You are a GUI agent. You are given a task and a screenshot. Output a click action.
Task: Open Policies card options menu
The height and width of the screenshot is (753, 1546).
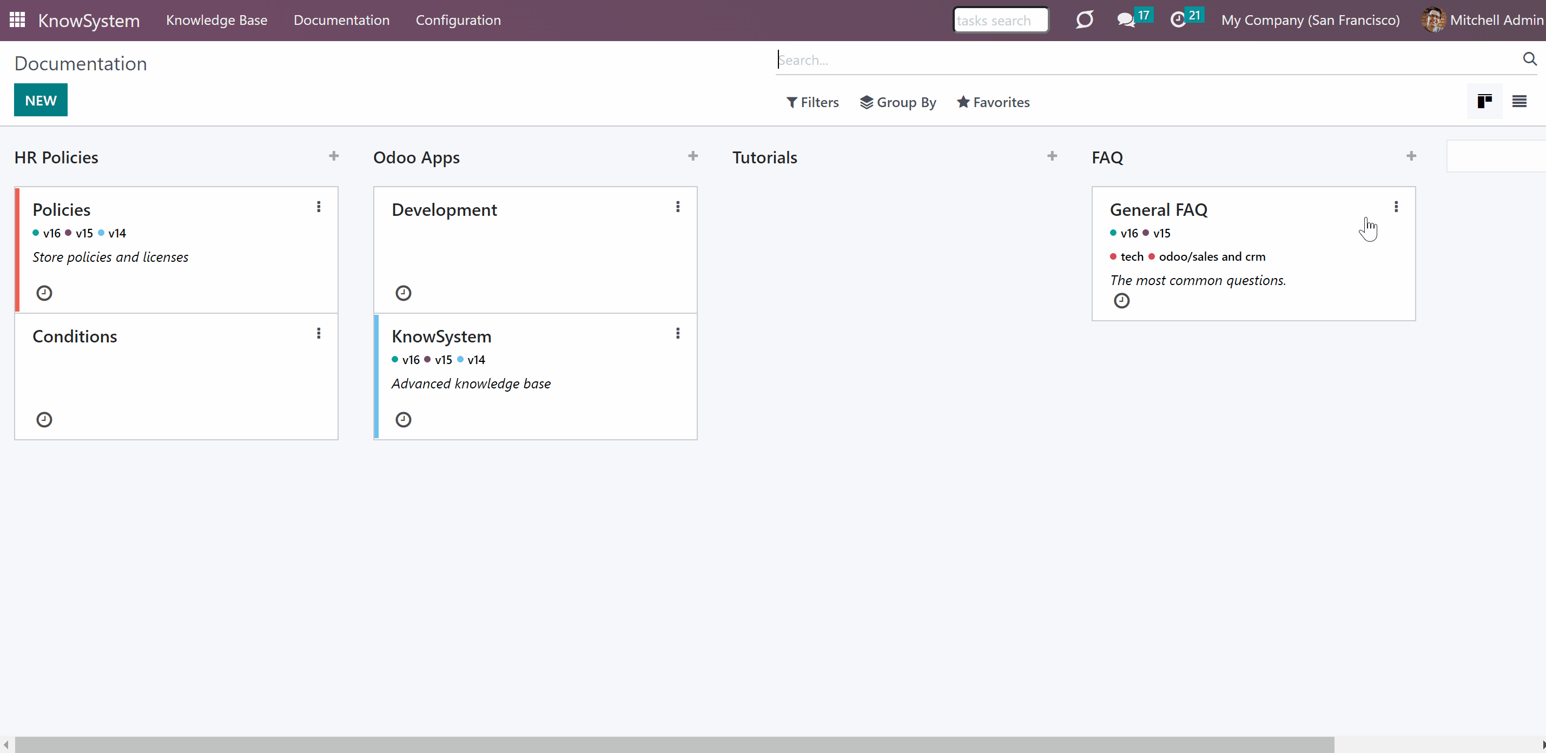pyautogui.click(x=319, y=207)
